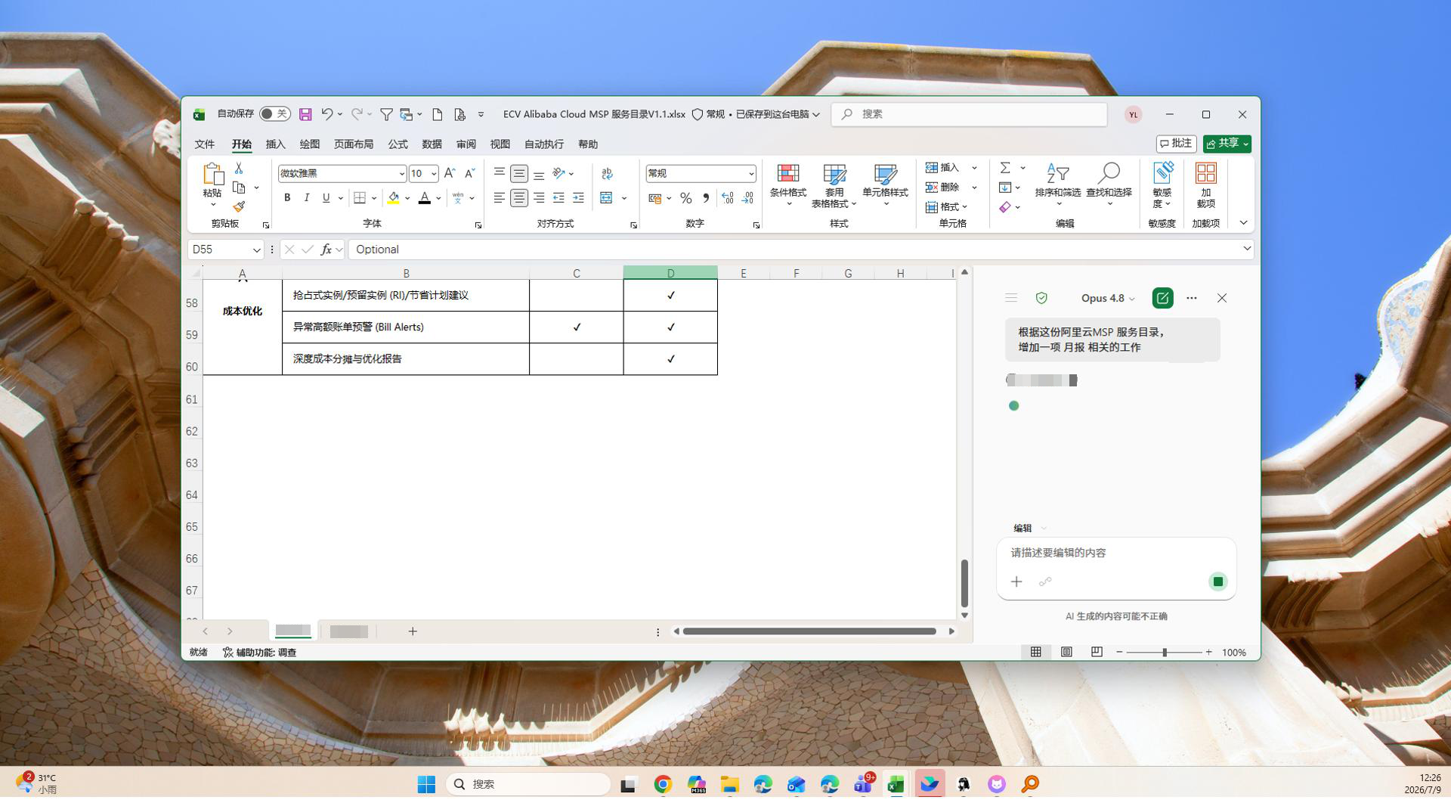Viewport: 1451px width, 800px height.
Task: Open File Explorer from the taskbar
Action: pyautogui.click(x=729, y=784)
